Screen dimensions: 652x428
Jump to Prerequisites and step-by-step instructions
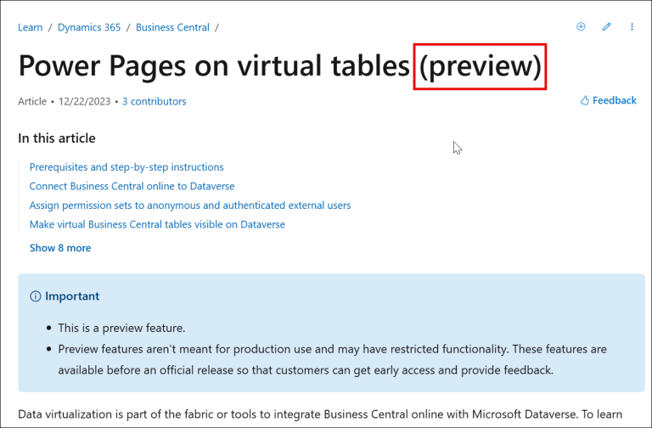(x=126, y=167)
